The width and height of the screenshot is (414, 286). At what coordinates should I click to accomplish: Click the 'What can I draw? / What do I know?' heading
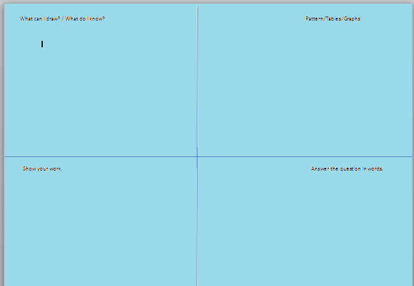click(63, 19)
